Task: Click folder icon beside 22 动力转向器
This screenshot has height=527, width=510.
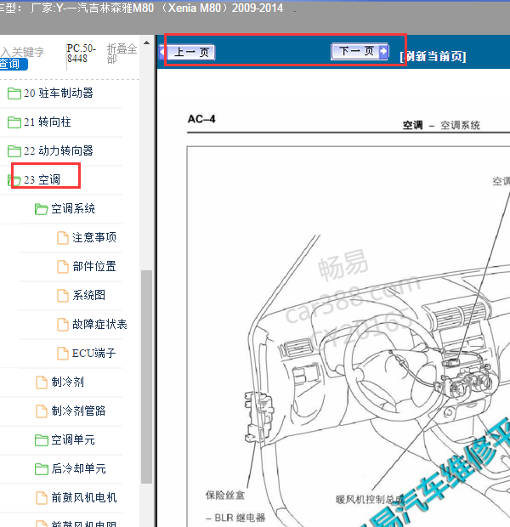Action: (14, 151)
